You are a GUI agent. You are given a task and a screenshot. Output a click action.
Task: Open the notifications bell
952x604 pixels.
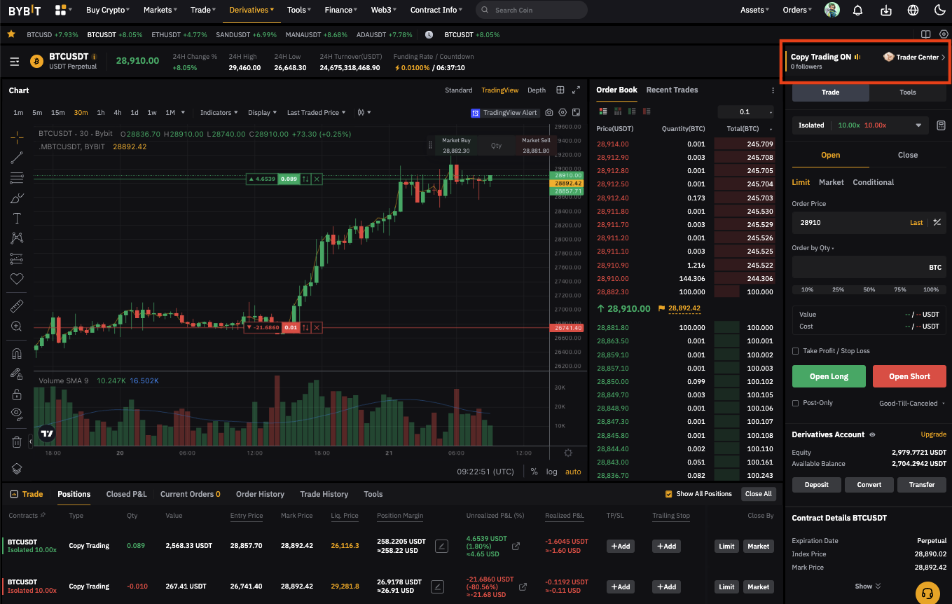(857, 10)
